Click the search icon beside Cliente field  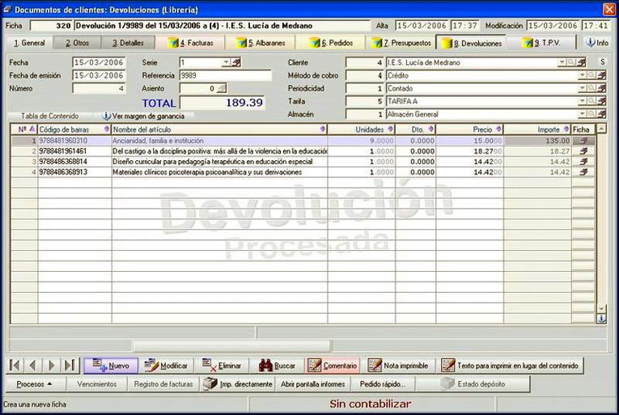click(571, 62)
